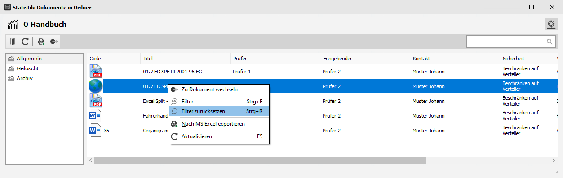Open help lifebuoy icon
The height and width of the screenshot is (178, 563).
click(551, 24)
